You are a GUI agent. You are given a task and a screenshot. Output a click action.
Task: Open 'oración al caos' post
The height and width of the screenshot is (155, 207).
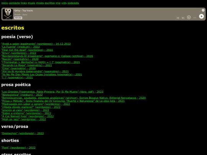(25, 110)
